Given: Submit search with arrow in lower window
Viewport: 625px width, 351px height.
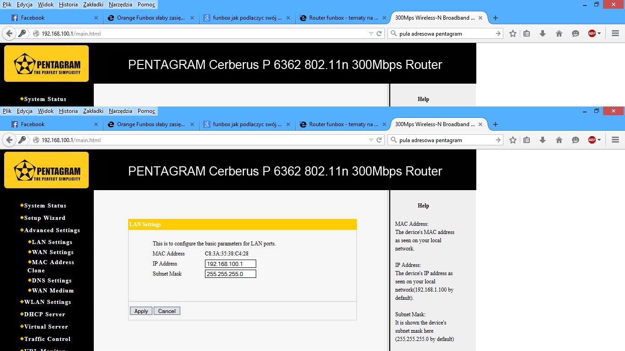Looking at the screenshot, I should pos(498,140).
